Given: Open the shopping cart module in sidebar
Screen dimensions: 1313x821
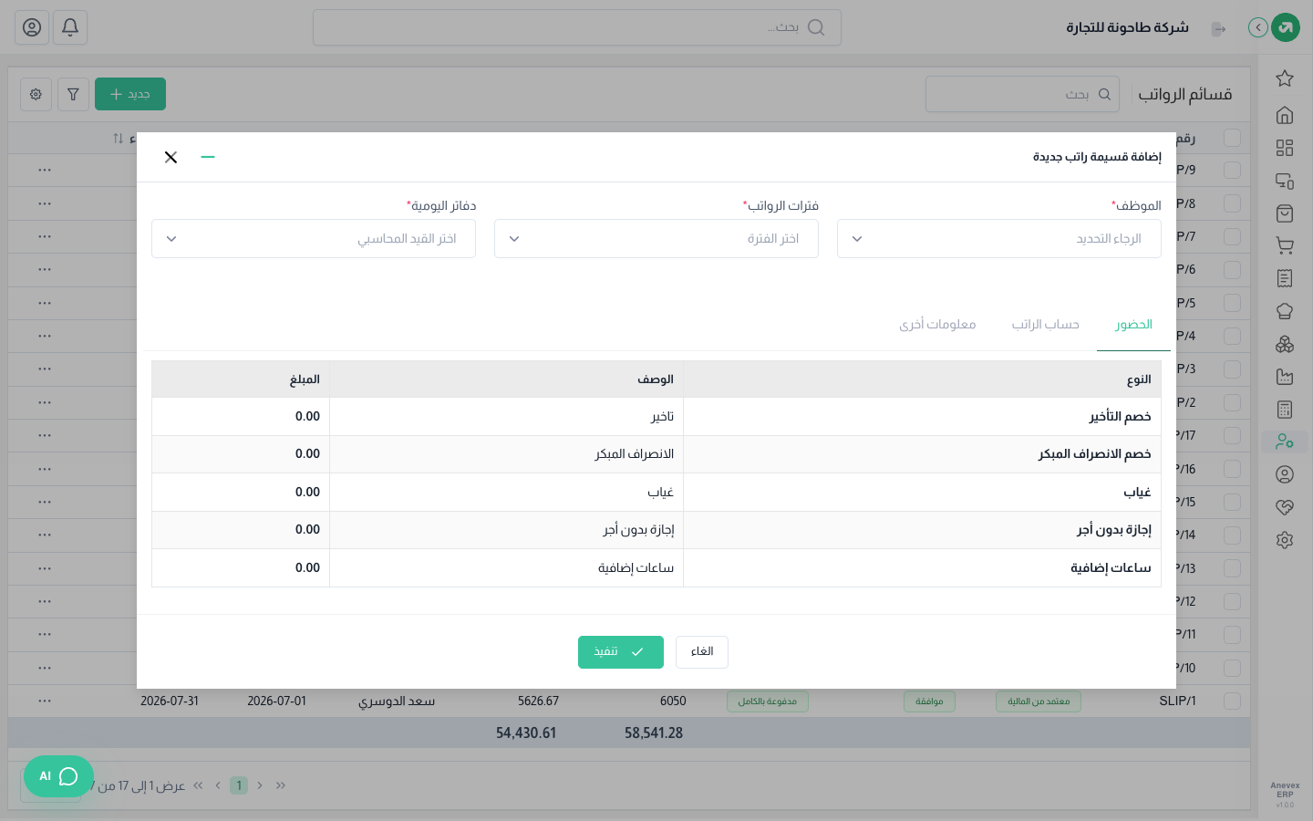Looking at the screenshot, I should 1285,245.
